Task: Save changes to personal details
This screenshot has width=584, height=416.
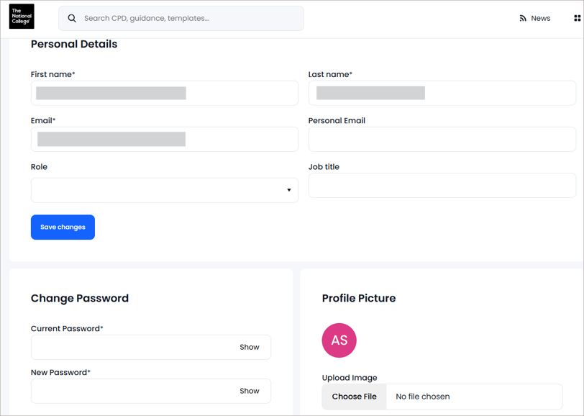Action: coord(63,227)
